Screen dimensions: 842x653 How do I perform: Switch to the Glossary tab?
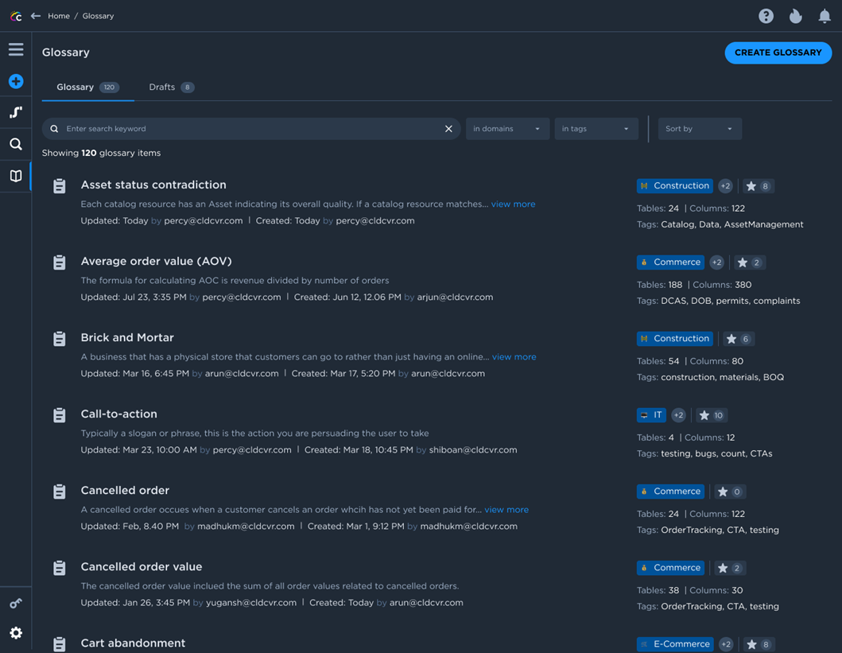point(87,87)
